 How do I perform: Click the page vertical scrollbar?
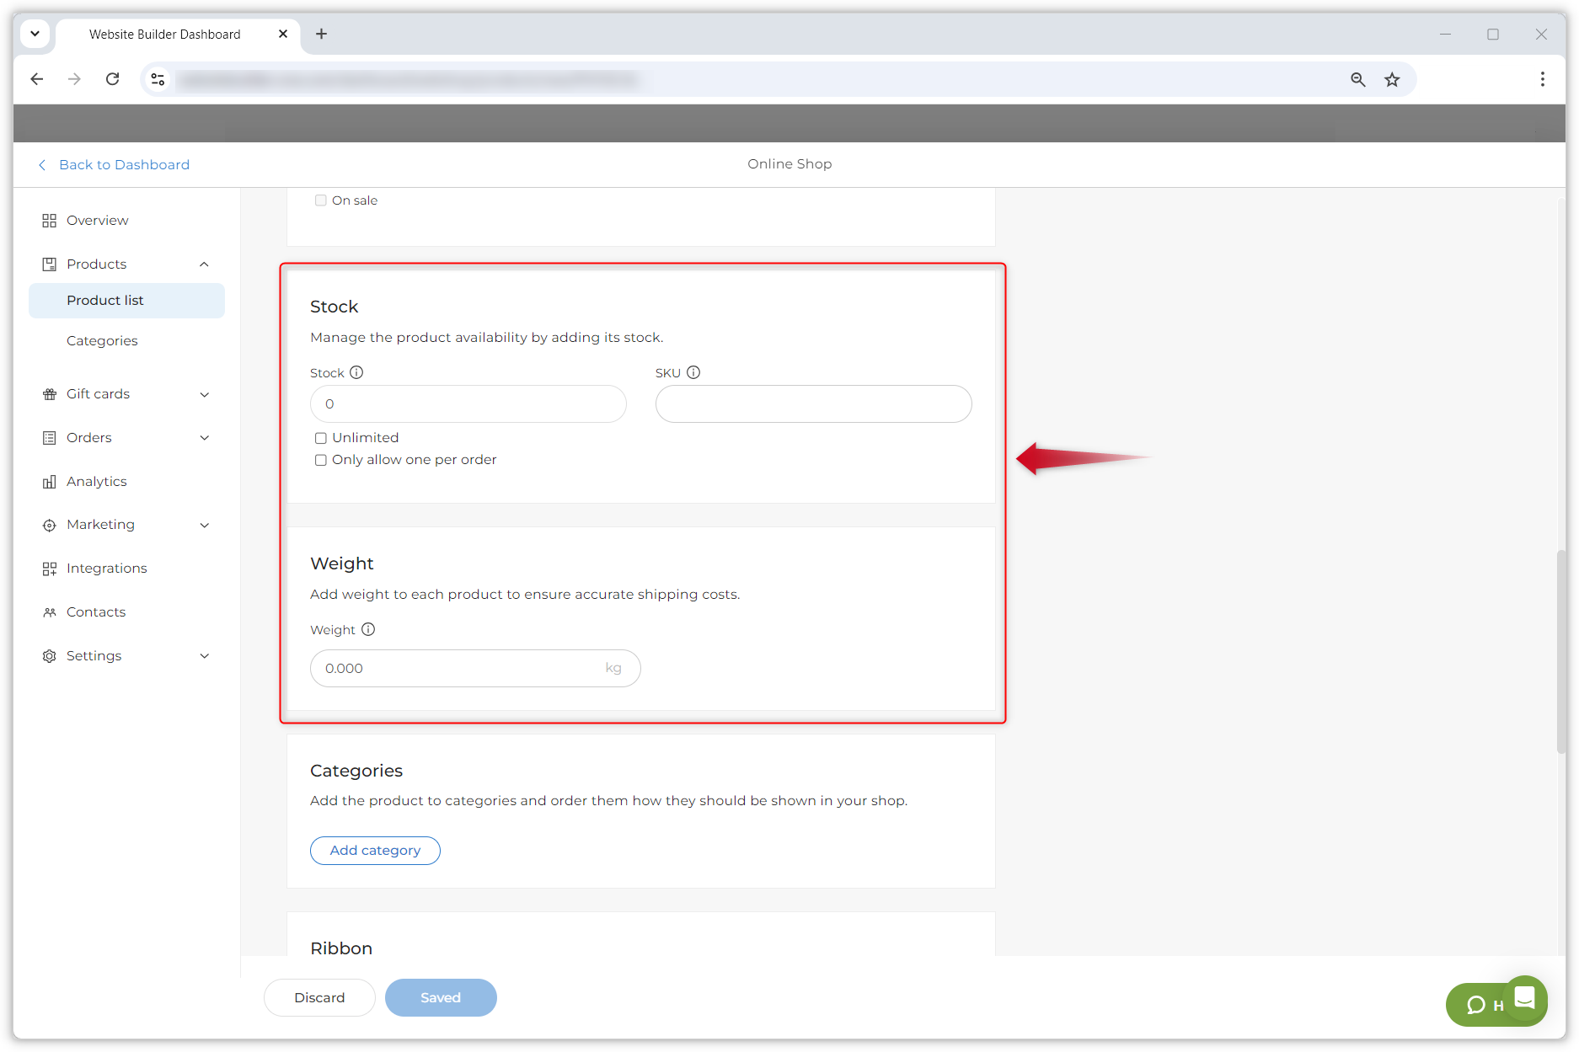click(x=1560, y=650)
